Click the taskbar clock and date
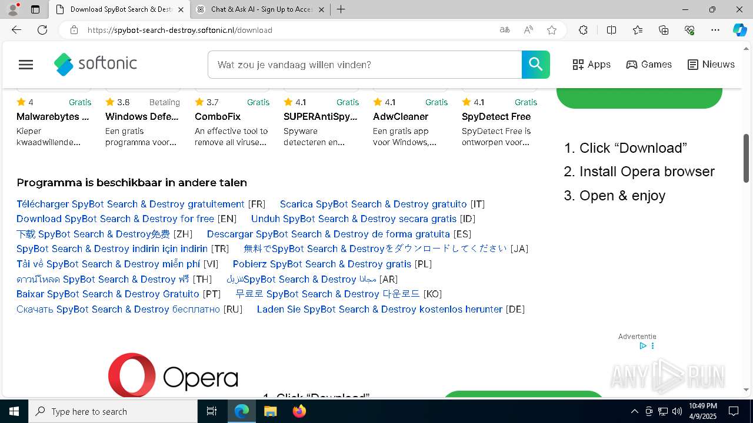The height and width of the screenshot is (423, 753). click(x=702, y=411)
